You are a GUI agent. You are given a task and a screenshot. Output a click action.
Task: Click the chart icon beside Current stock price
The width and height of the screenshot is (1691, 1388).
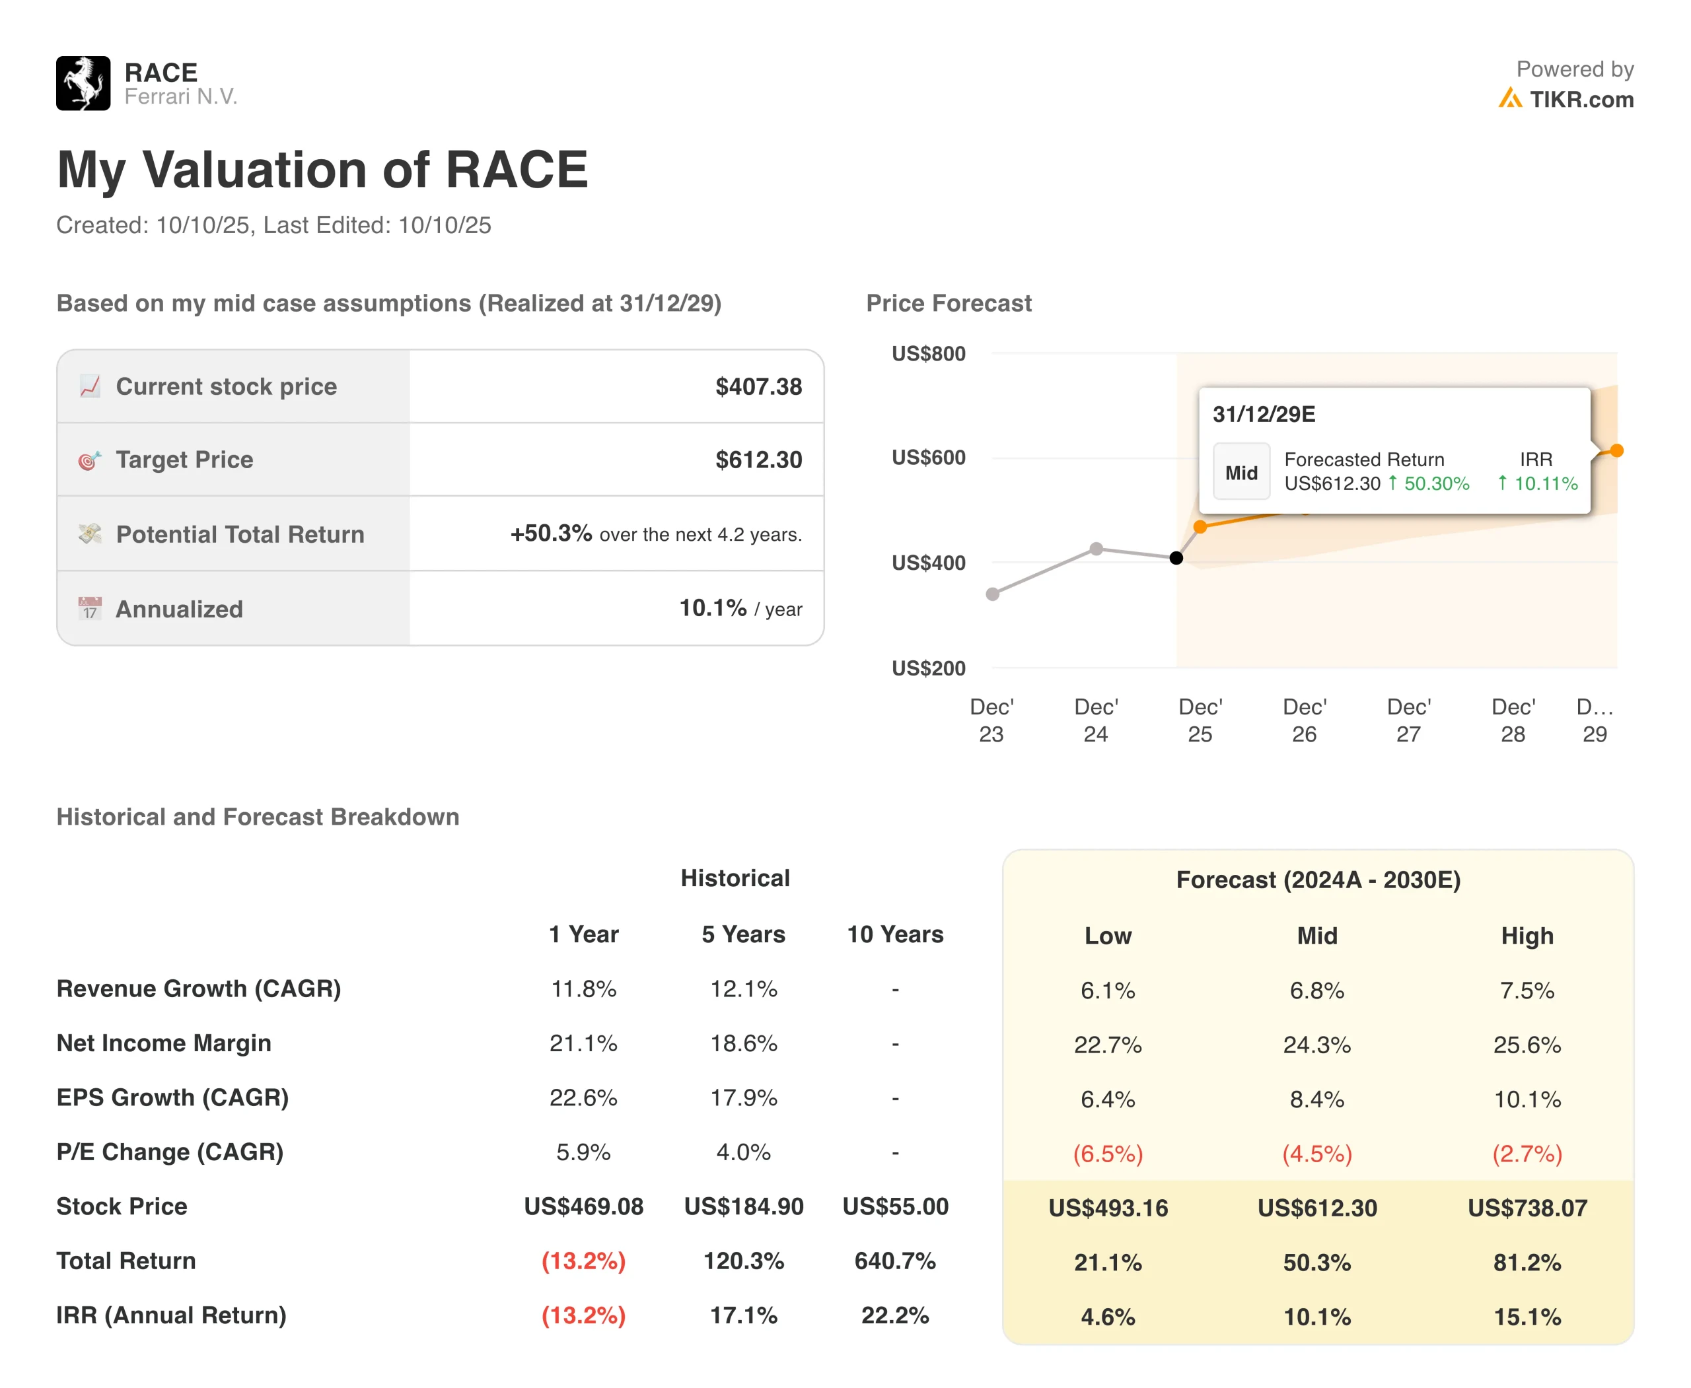90,386
